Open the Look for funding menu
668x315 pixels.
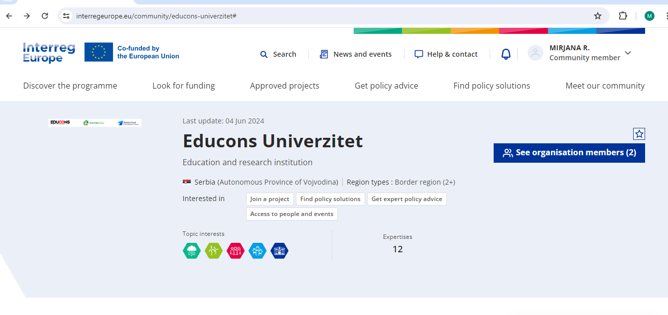pos(183,86)
